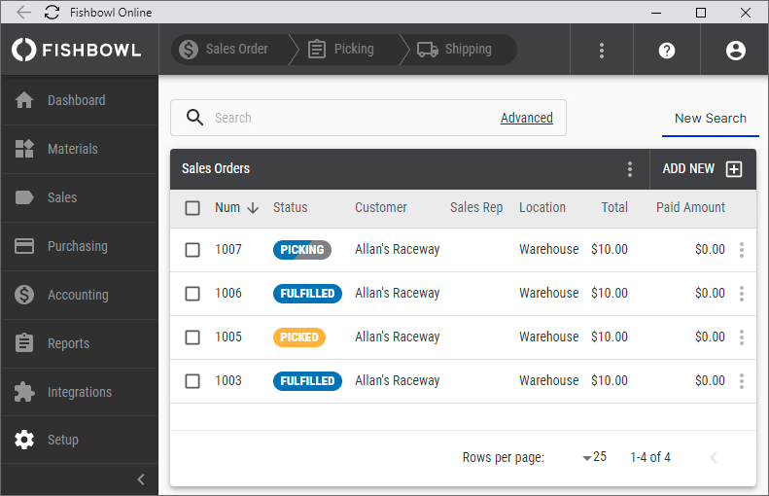Click the Fishbowl logo
The image size is (769, 496).
[x=76, y=50]
